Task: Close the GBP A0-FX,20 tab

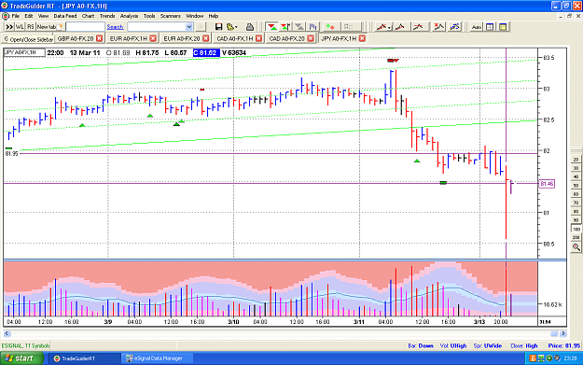Action: [99, 38]
